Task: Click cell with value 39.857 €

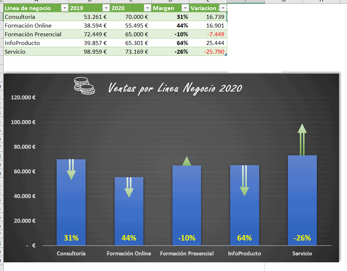Action: point(89,43)
